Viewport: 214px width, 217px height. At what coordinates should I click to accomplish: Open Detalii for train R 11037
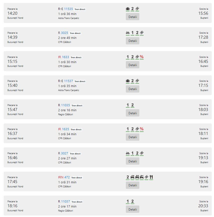[133, 209]
